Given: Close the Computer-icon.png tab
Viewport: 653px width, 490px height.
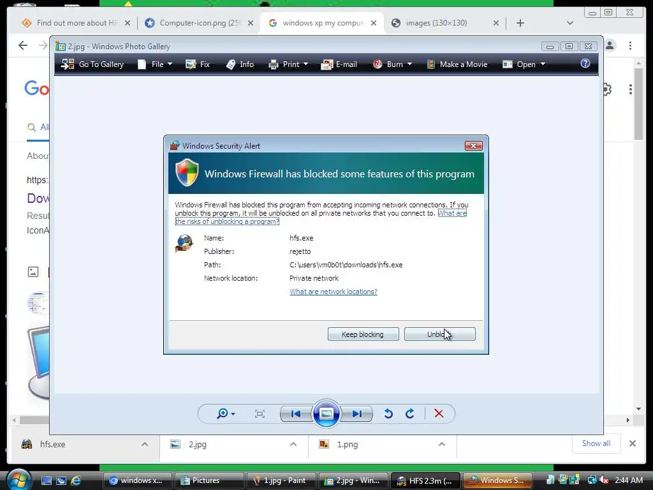Looking at the screenshot, I should 250,24.
